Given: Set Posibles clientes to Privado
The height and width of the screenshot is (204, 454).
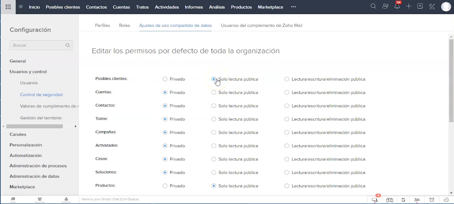Looking at the screenshot, I should [x=165, y=79].
